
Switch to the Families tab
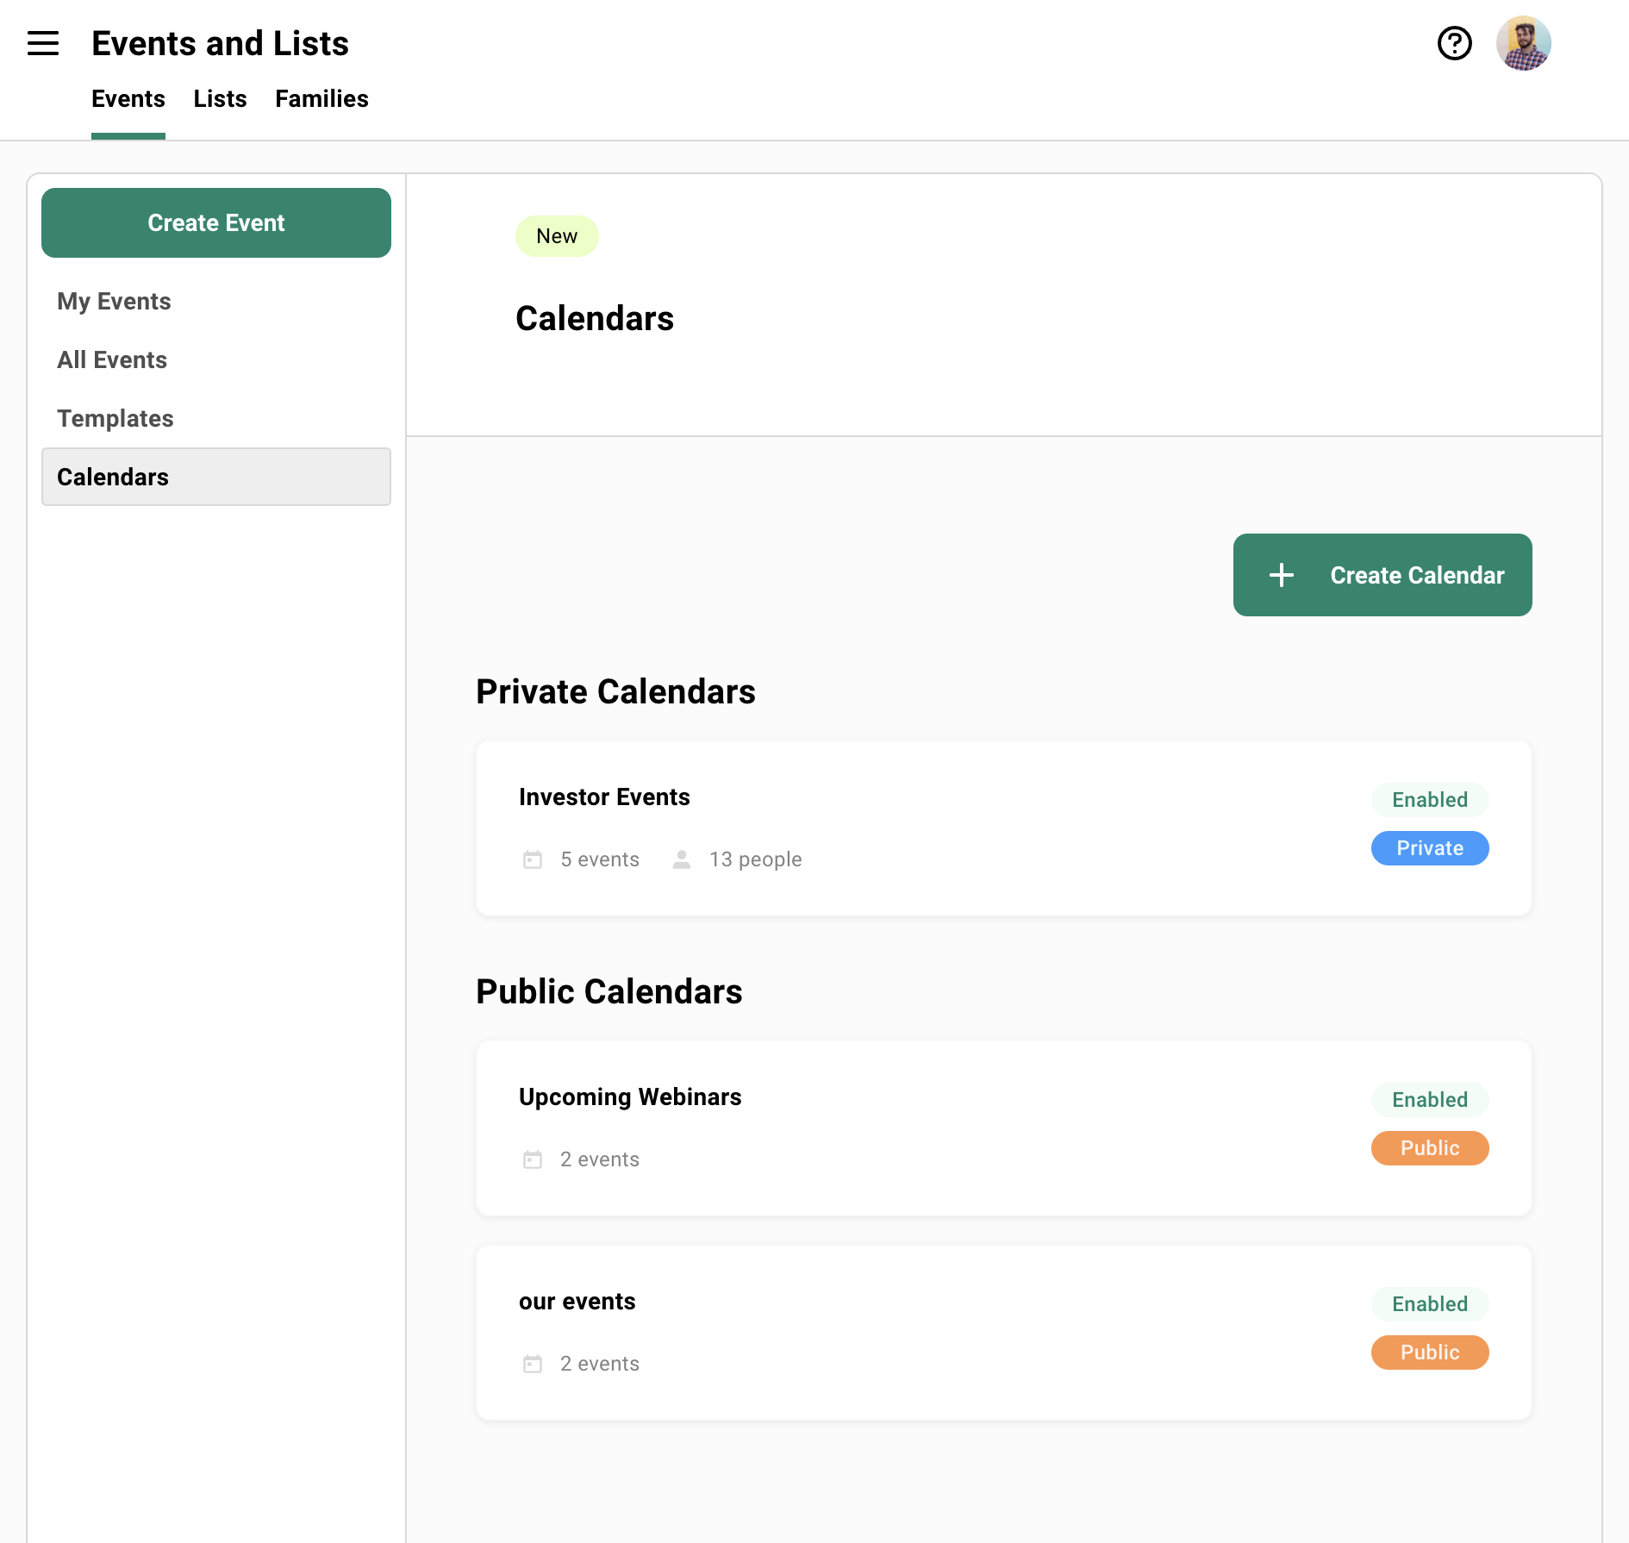click(321, 98)
